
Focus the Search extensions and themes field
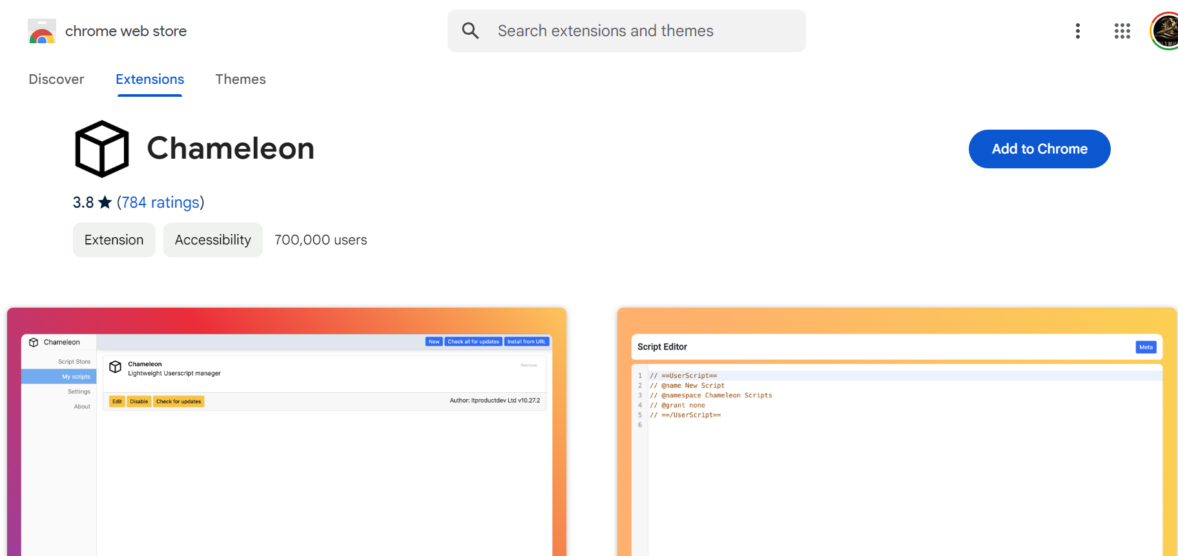point(626,31)
